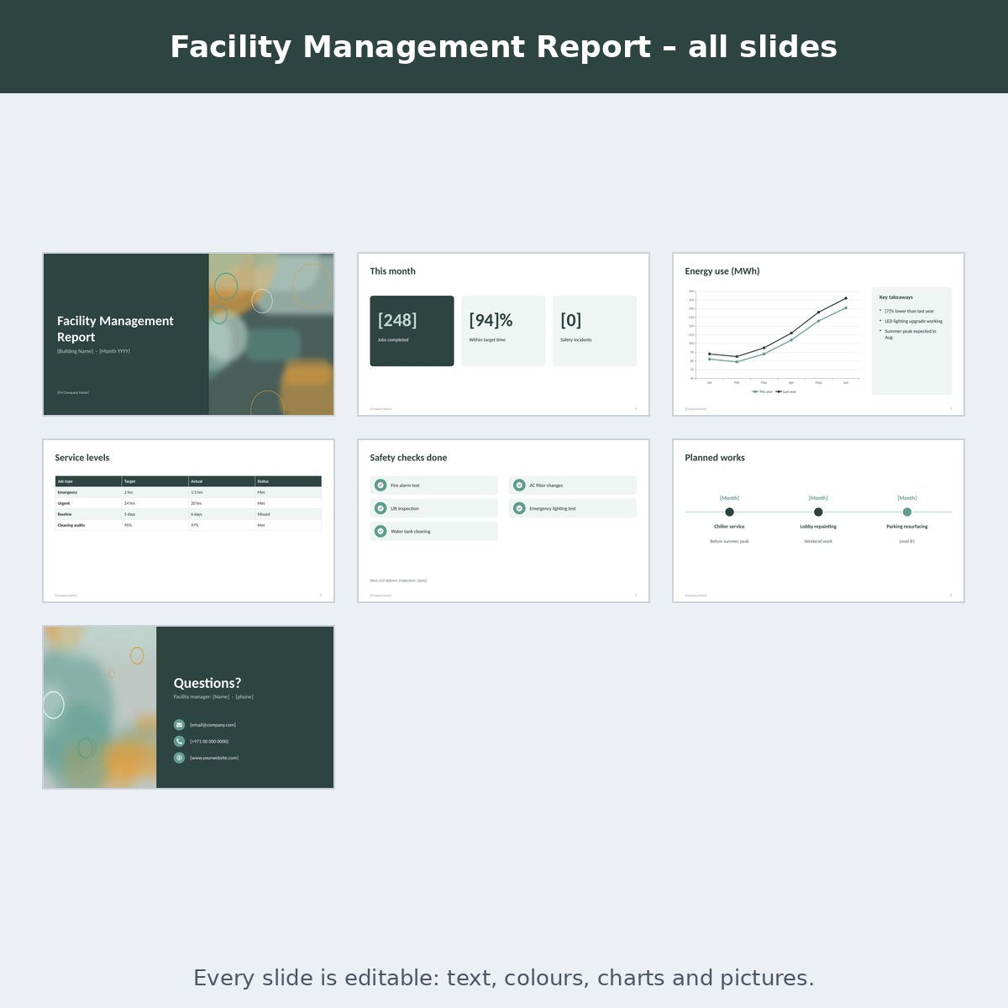Select the 'Service levels' heading

point(82,458)
